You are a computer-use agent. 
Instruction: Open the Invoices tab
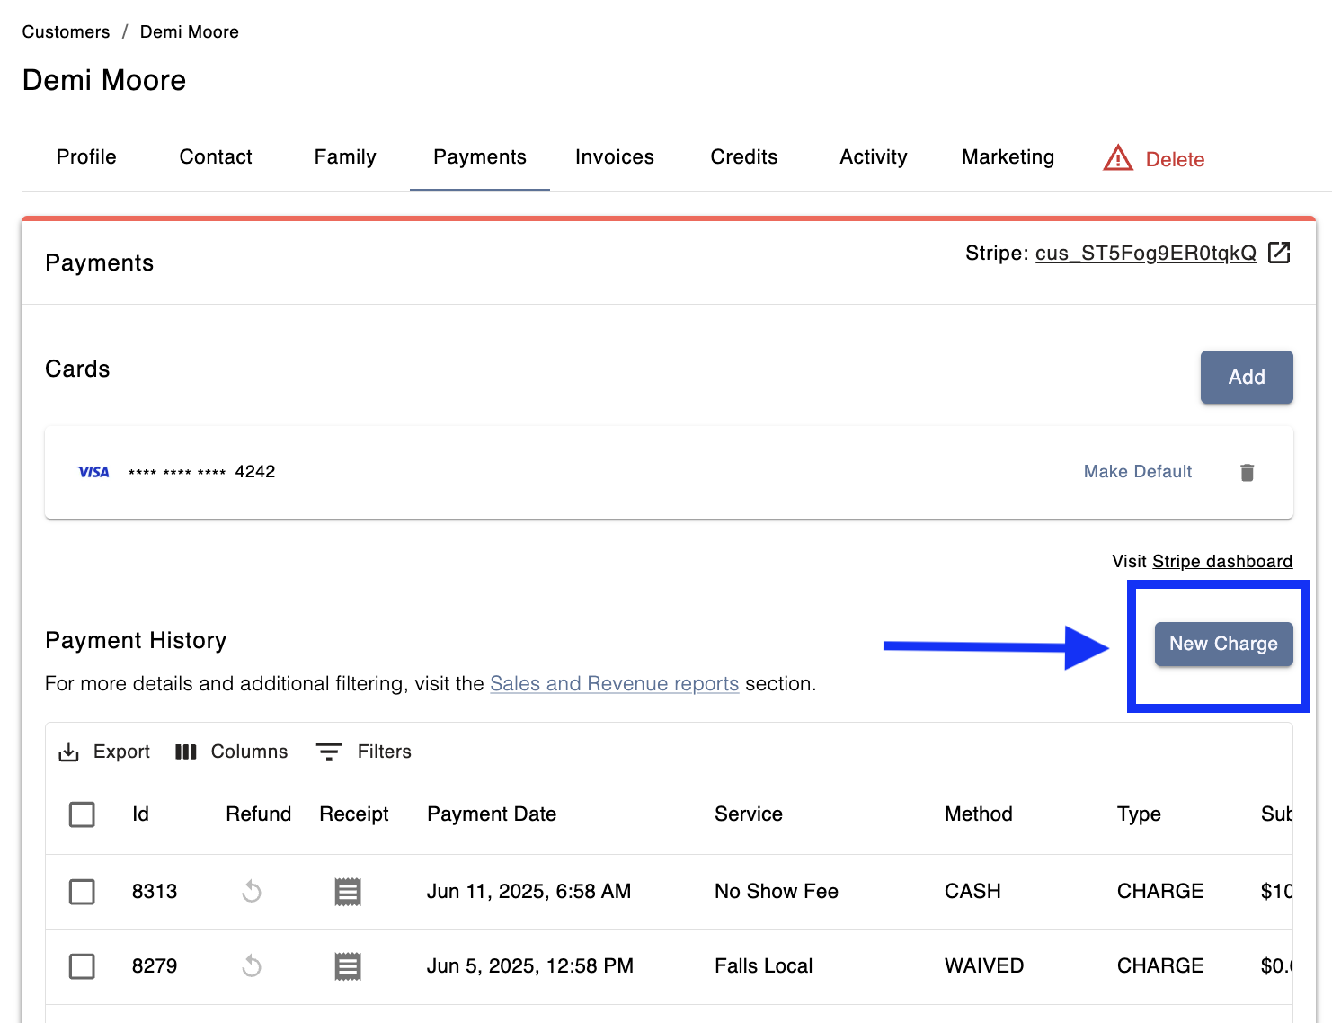click(x=615, y=157)
